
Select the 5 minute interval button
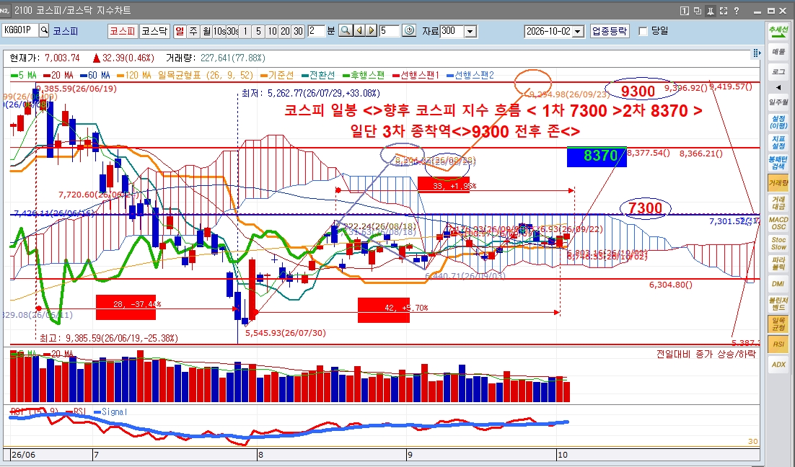[258, 31]
